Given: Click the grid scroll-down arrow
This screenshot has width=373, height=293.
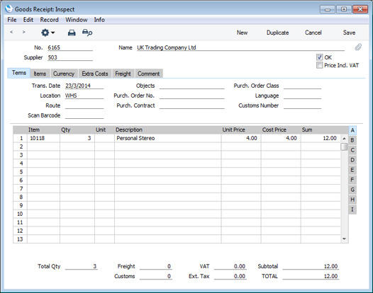Looking at the screenshot, I should tap(344, 239).
